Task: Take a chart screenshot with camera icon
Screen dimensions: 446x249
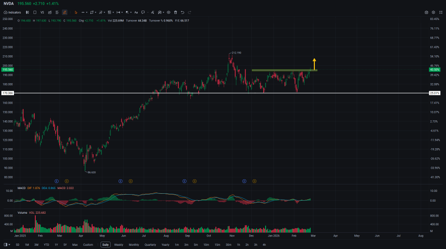Action: [426, 13]
